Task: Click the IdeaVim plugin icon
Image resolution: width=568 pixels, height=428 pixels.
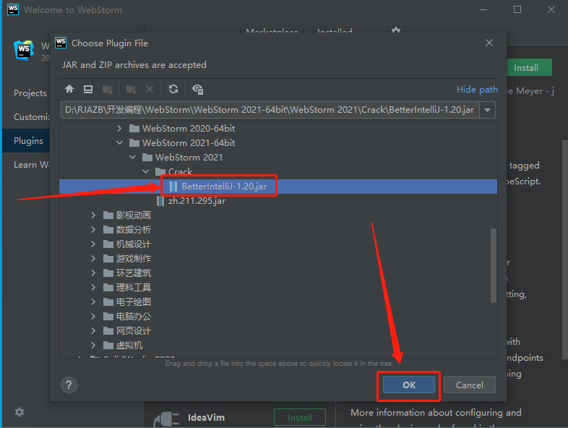Action: point(167,419)
